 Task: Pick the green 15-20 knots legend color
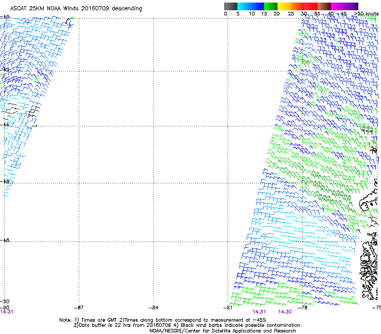(271, 6)
